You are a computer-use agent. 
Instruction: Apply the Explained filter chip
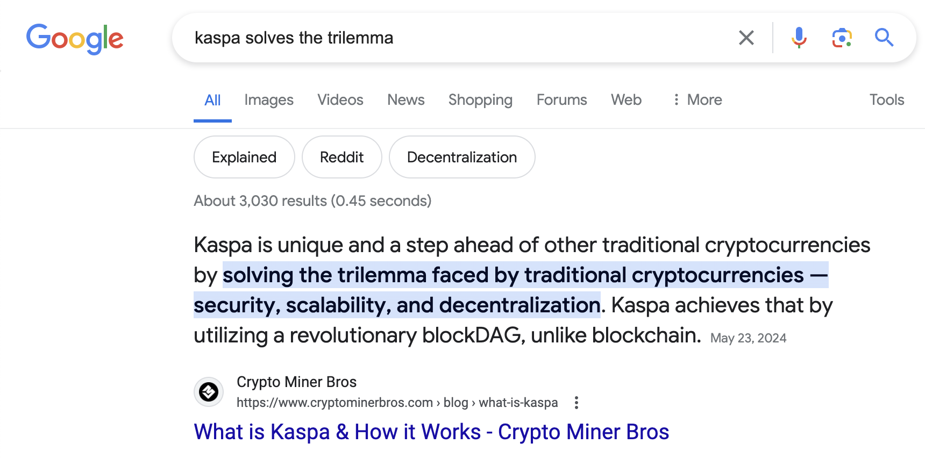(244, 157)
